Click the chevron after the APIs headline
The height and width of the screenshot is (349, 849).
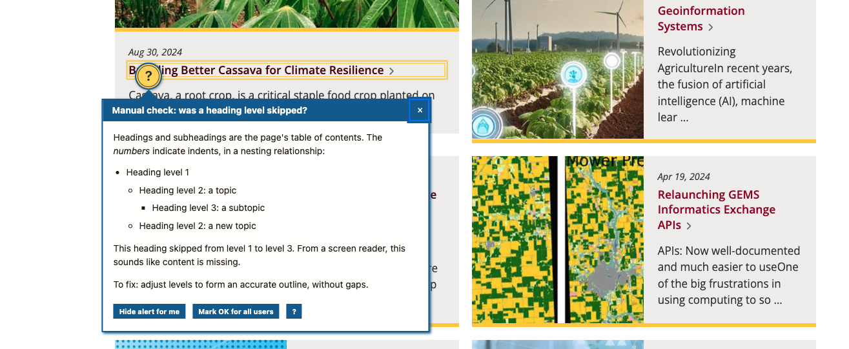click(690, 226)
